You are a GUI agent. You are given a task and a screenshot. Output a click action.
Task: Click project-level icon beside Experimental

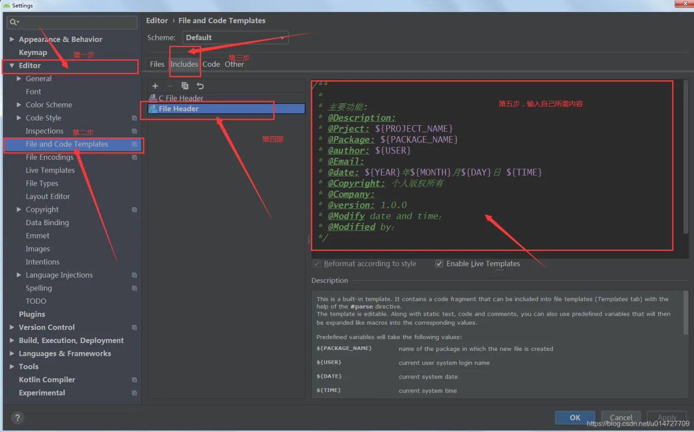134,393
